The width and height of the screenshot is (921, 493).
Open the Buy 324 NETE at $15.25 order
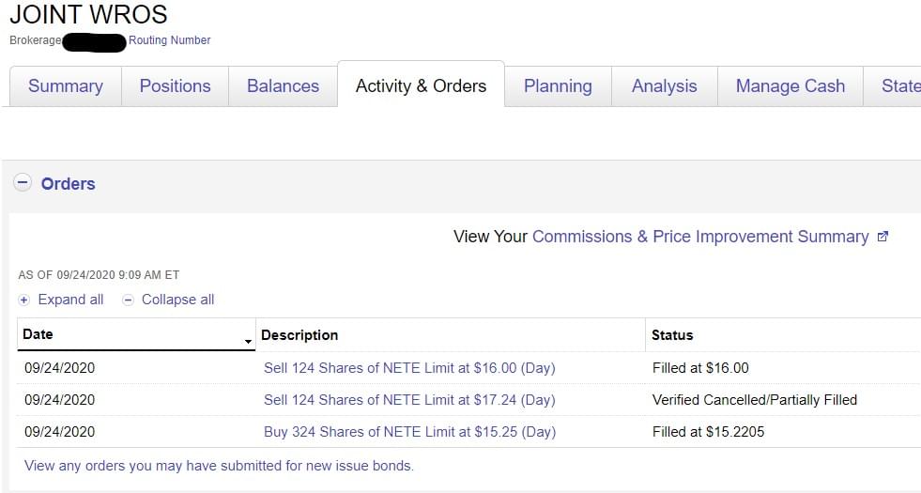pyautogui.click(x=409, y=432)
